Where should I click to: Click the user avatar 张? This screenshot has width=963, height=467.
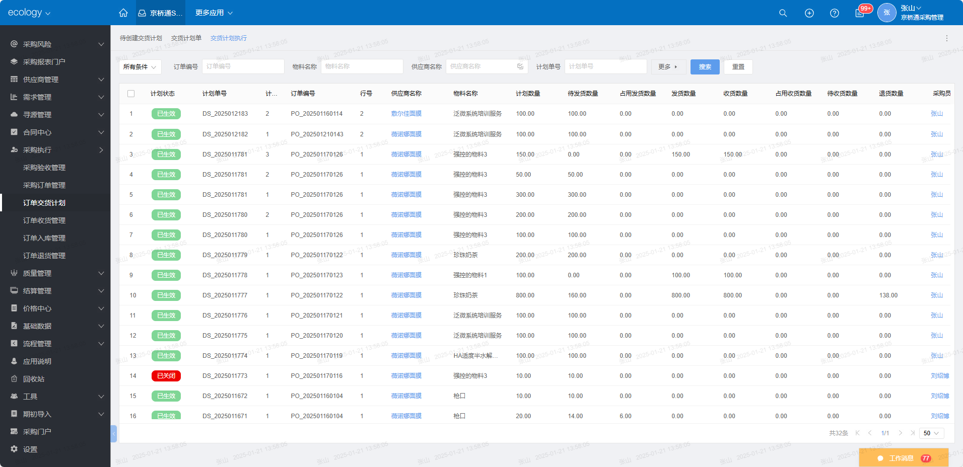[x=886, y=13]
